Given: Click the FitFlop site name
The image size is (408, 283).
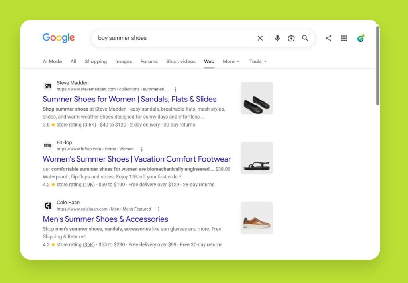Looking at the screenshot, I should tap(64, 142).
